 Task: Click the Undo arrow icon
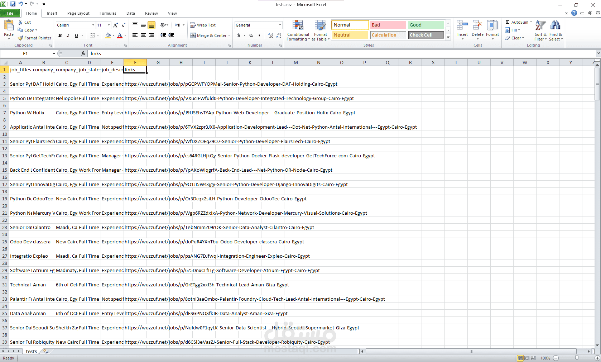click(x=21, y=4)
